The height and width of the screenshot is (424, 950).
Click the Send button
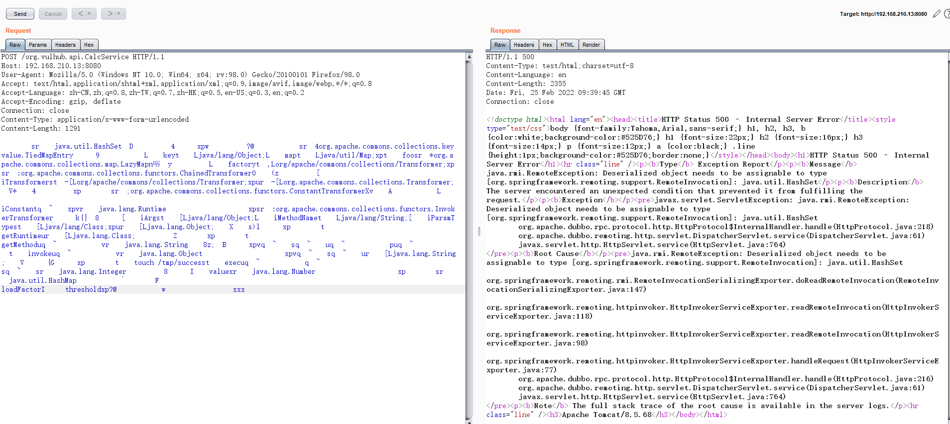coord(20,14)
